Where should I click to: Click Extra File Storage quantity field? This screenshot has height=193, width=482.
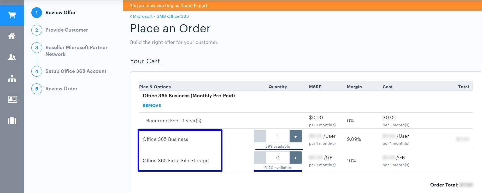(x=278, y=158)
